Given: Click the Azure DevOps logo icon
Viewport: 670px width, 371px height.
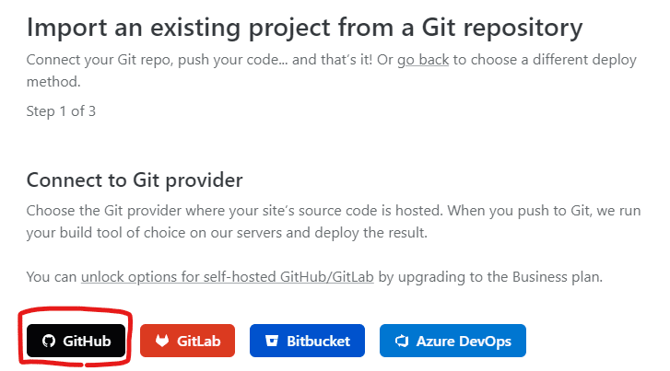Looking at the screenshot, I should click(x=402, y=341).
